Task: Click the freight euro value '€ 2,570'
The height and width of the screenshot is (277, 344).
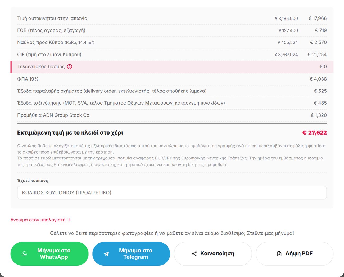Action: point(318,42)
